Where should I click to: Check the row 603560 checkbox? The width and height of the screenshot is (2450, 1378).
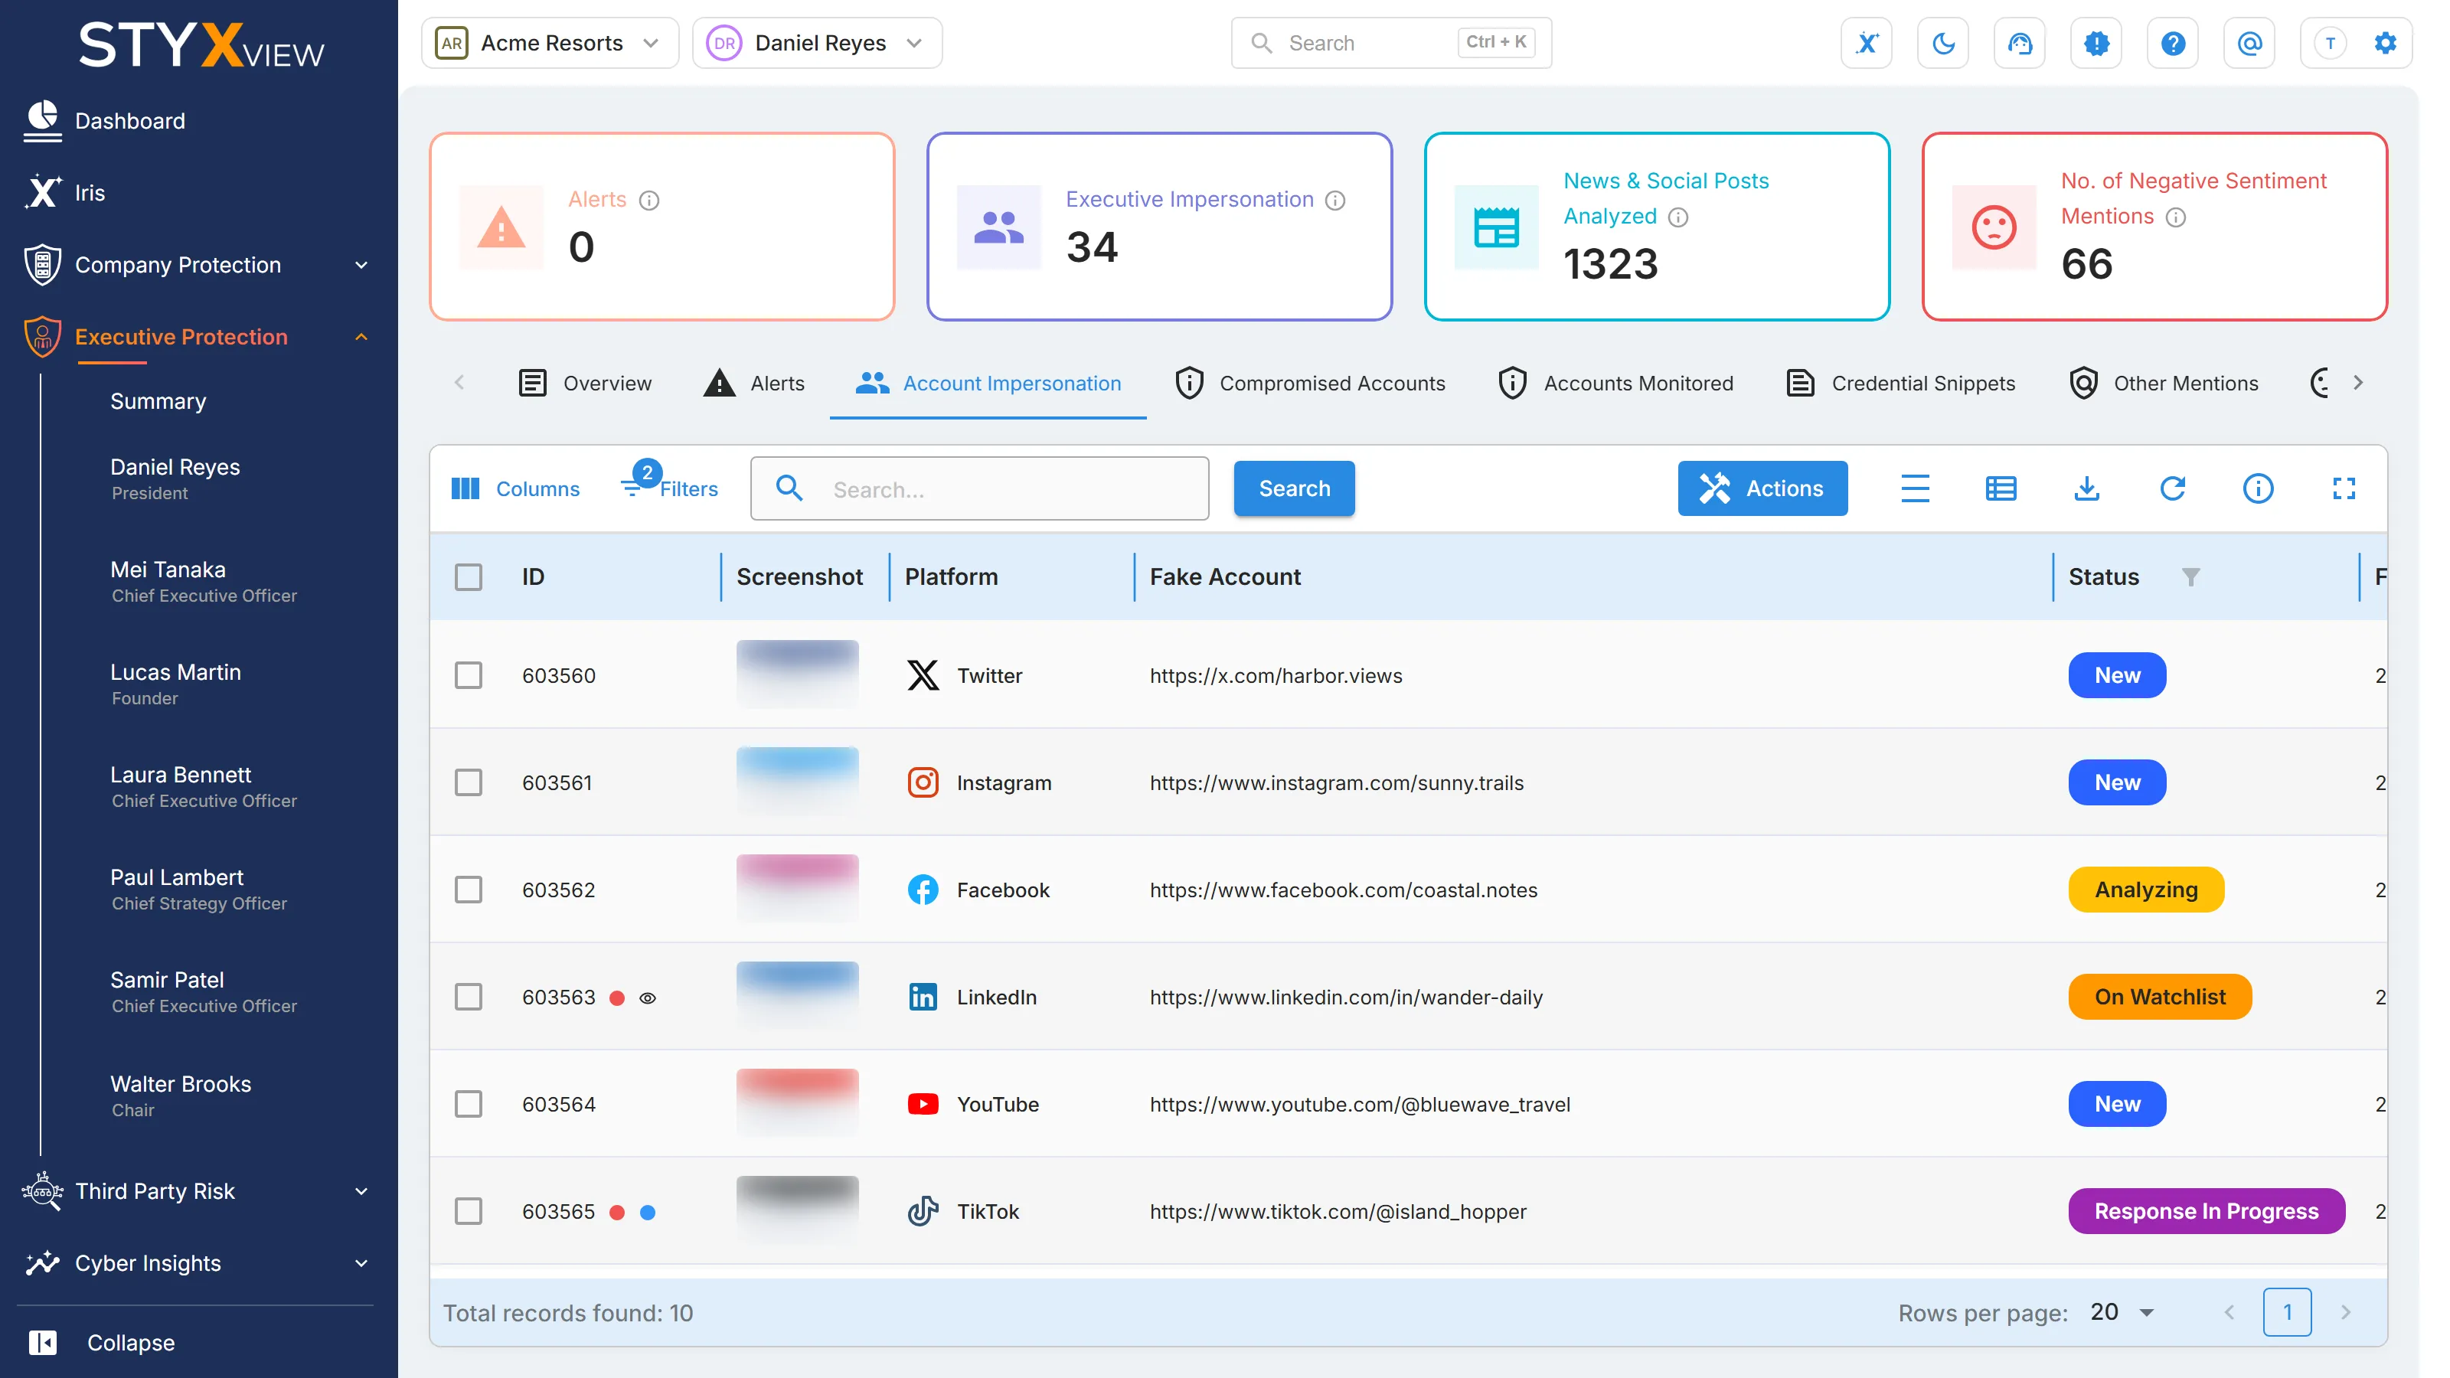coord(468,675)
